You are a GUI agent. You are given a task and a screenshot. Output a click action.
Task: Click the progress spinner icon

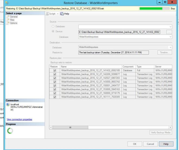point(10,131)
